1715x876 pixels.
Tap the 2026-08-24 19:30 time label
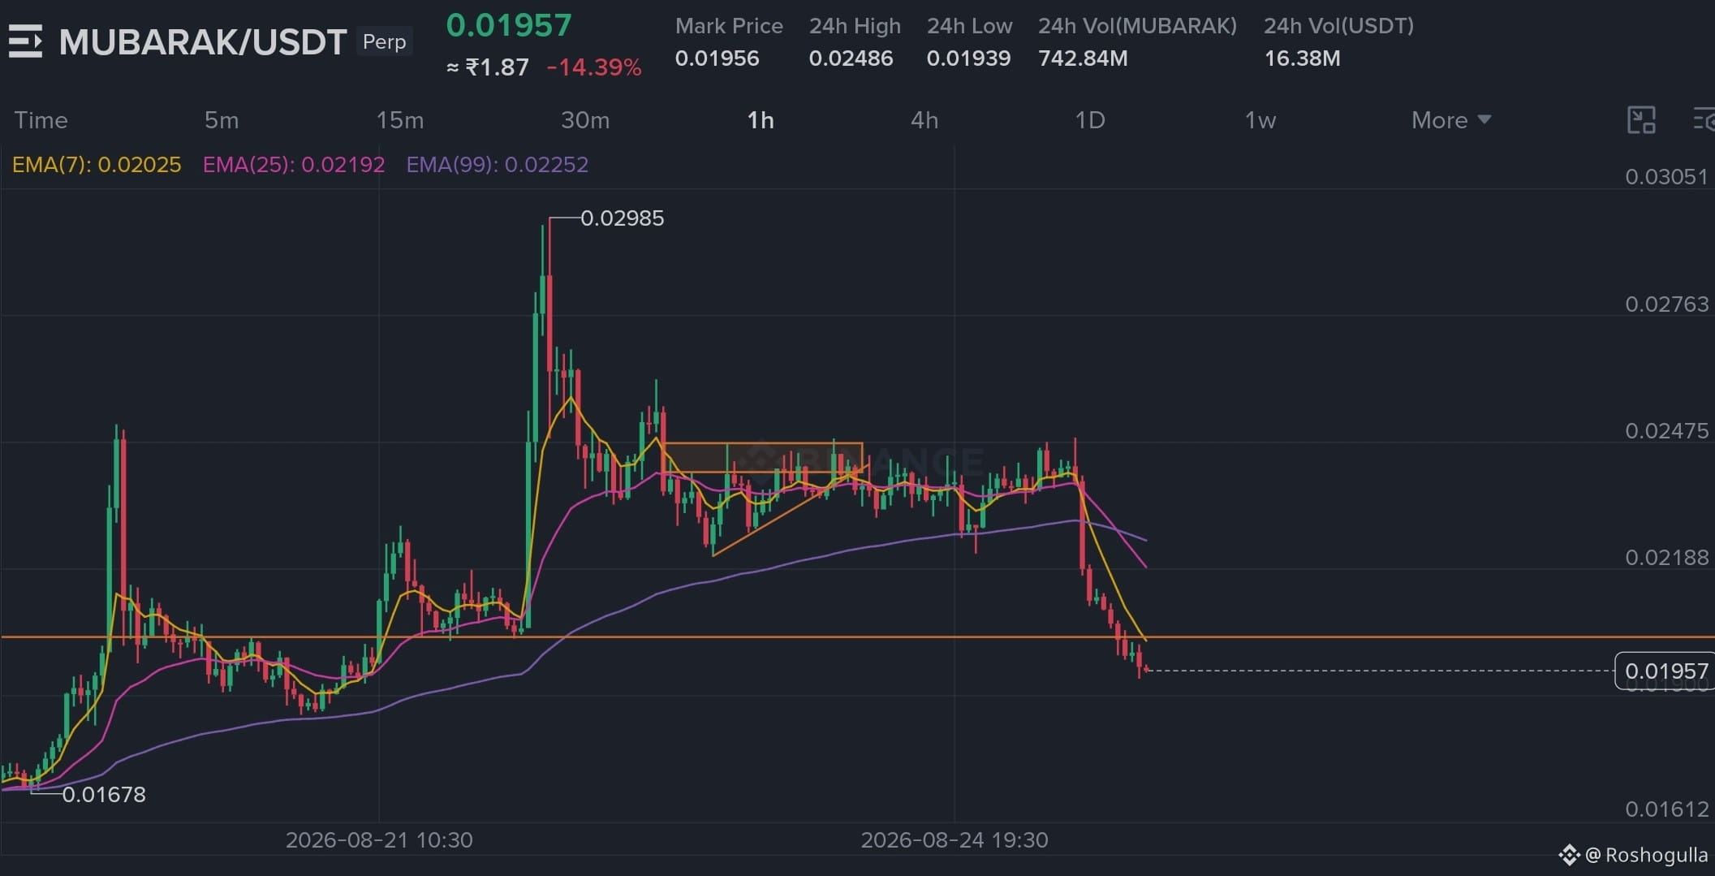click(x=954, y=840)
